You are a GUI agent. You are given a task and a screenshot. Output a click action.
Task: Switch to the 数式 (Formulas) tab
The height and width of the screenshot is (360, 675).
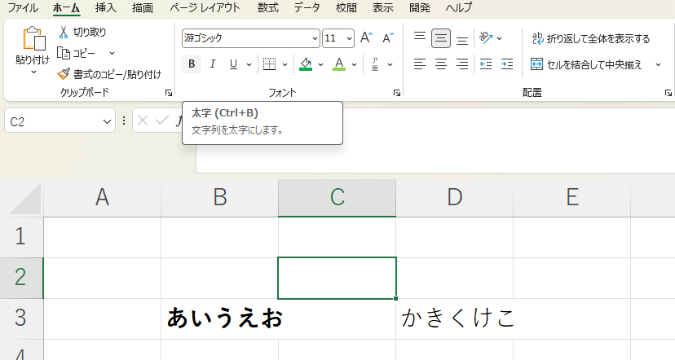tap(267, 8)
